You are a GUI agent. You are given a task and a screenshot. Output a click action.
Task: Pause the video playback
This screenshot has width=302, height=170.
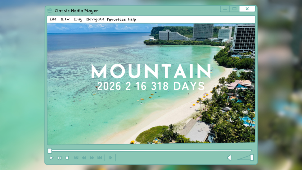click(59, 158)
